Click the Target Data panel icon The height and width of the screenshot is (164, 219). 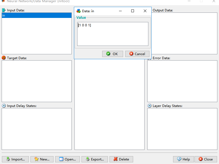3,58
